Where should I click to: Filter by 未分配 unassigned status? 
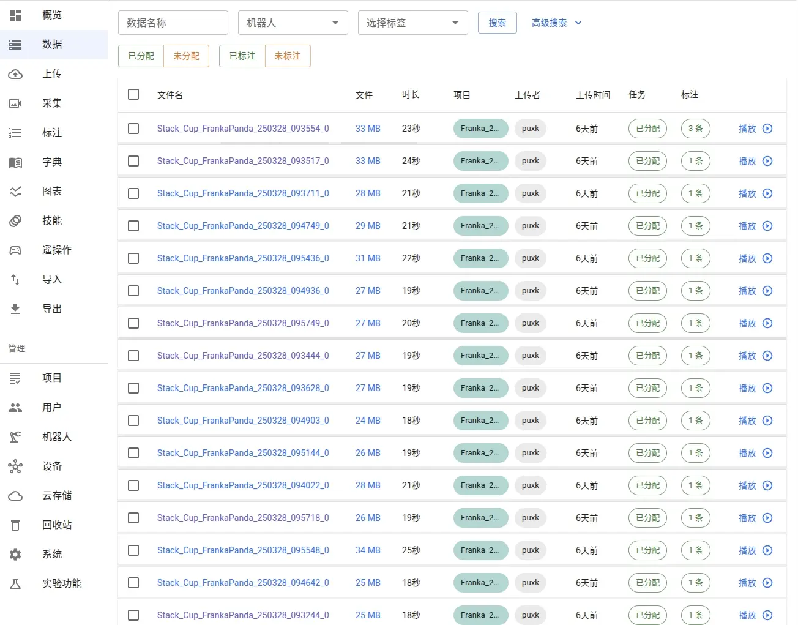pos(187,56)
